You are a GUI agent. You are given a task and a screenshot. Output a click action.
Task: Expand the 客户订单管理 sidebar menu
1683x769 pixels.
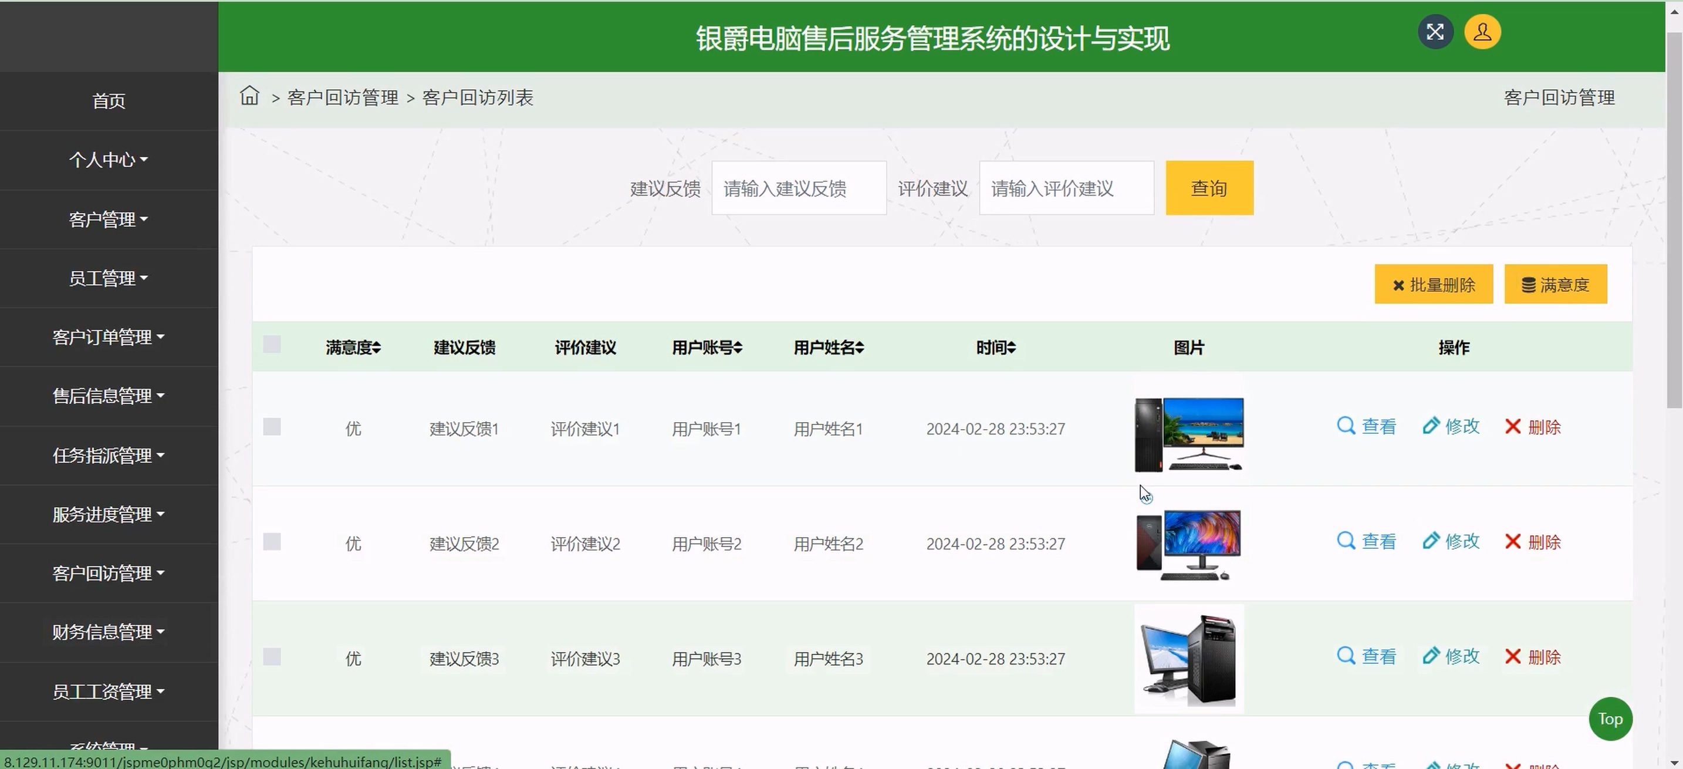[x=109, y=337]
